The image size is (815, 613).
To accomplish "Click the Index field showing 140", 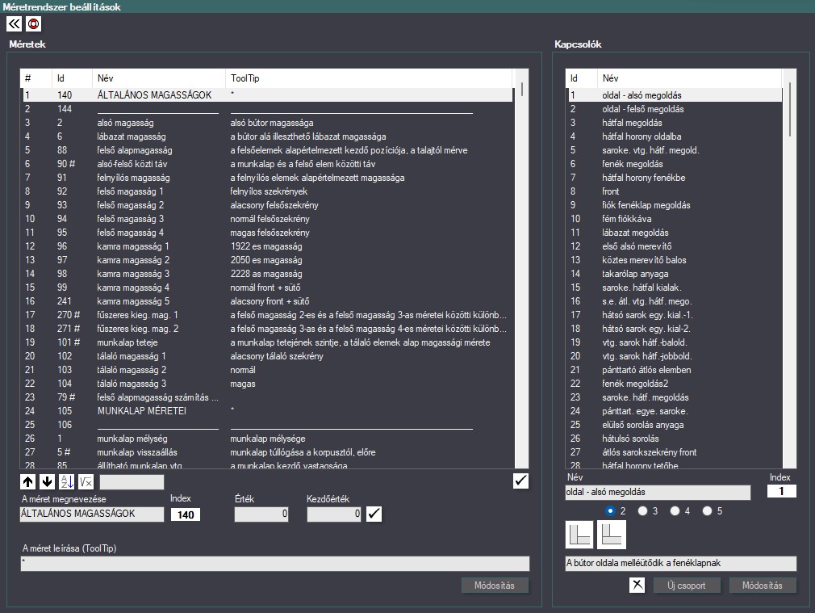I will 186,514.
